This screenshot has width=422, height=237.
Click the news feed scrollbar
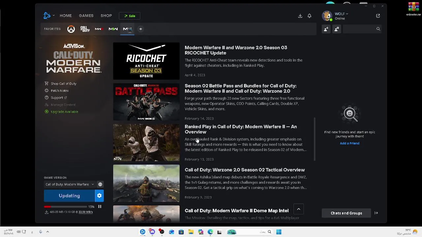315,139
